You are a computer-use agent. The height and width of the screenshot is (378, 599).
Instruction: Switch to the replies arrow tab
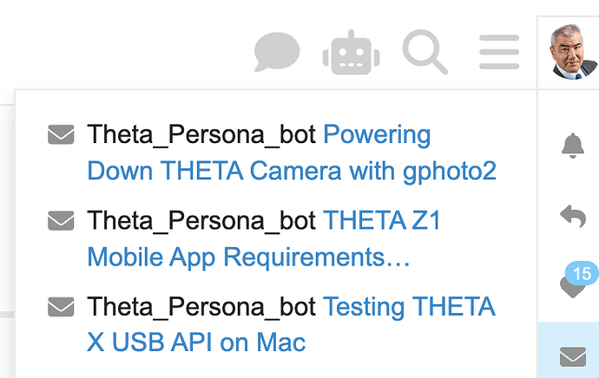[x=573, y=216]
